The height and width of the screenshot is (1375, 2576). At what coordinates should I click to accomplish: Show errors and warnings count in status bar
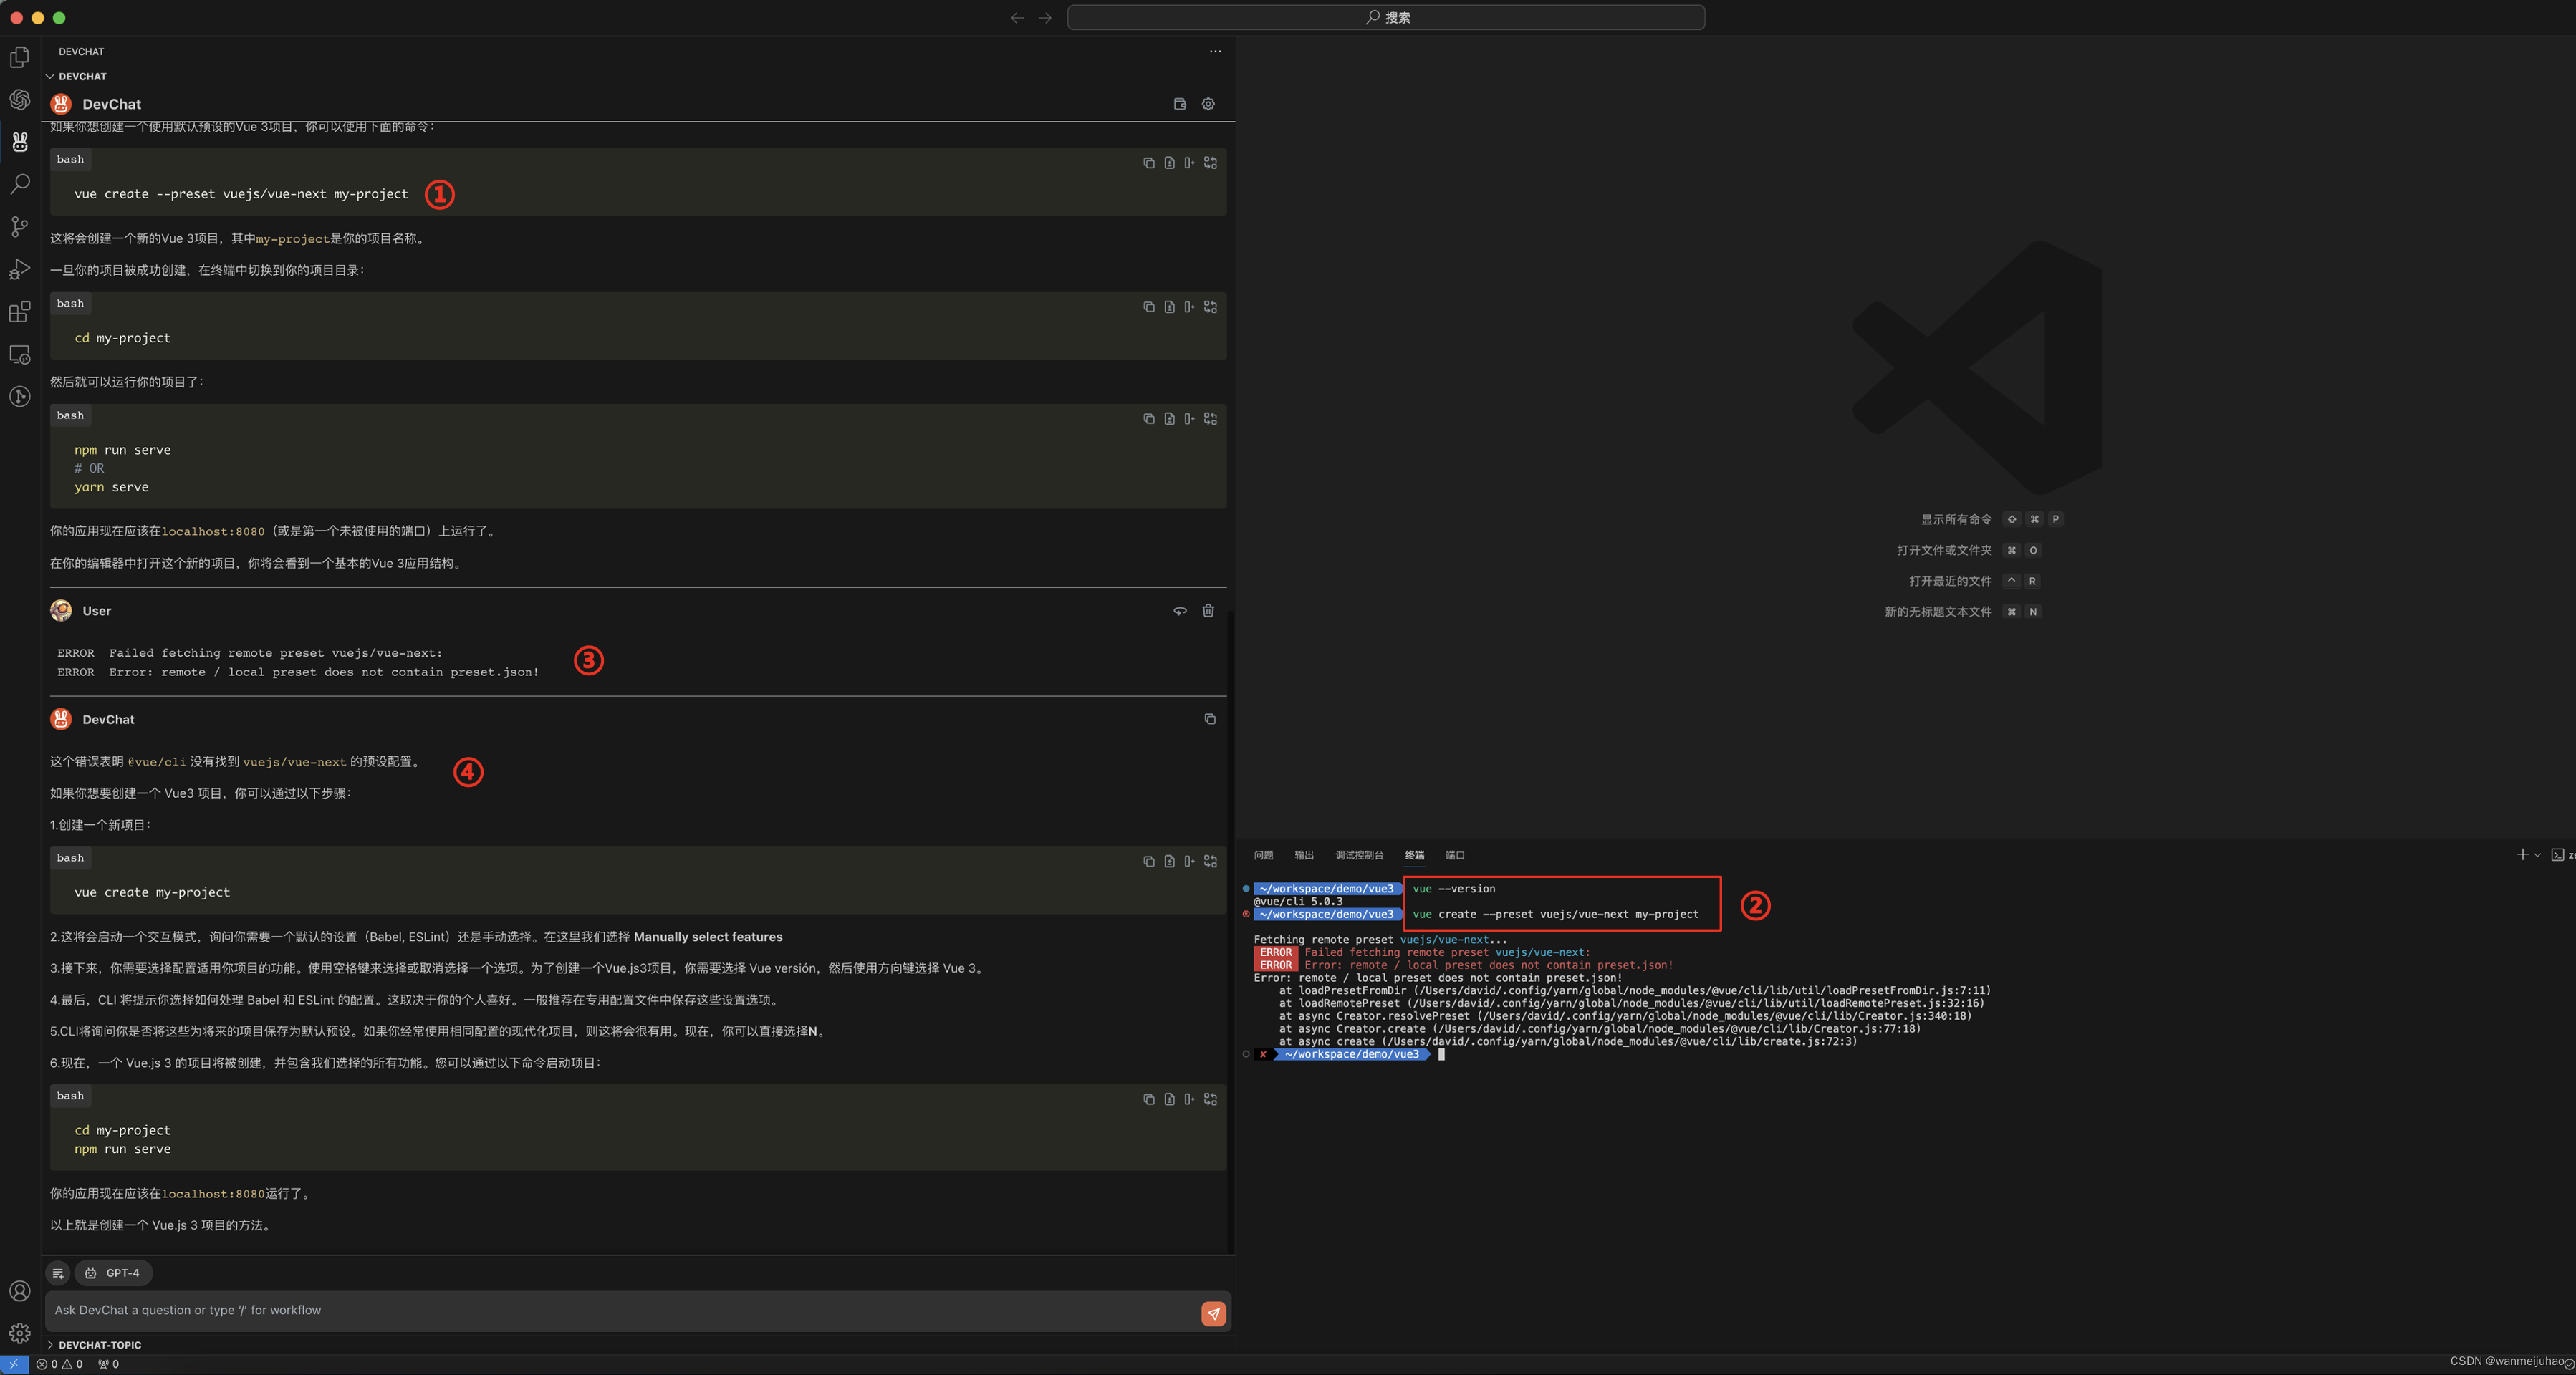tap(60, 1364)
